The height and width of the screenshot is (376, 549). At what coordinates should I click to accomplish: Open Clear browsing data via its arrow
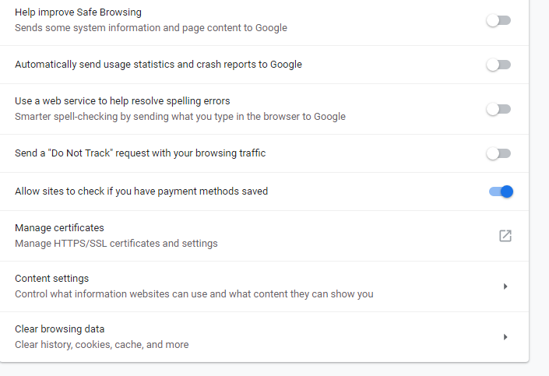(x=505, y=337)
